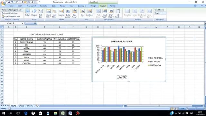Click cell containing SHERLY DIANA
The height and width of the screenshot is (116, 206).
[26, 42]
